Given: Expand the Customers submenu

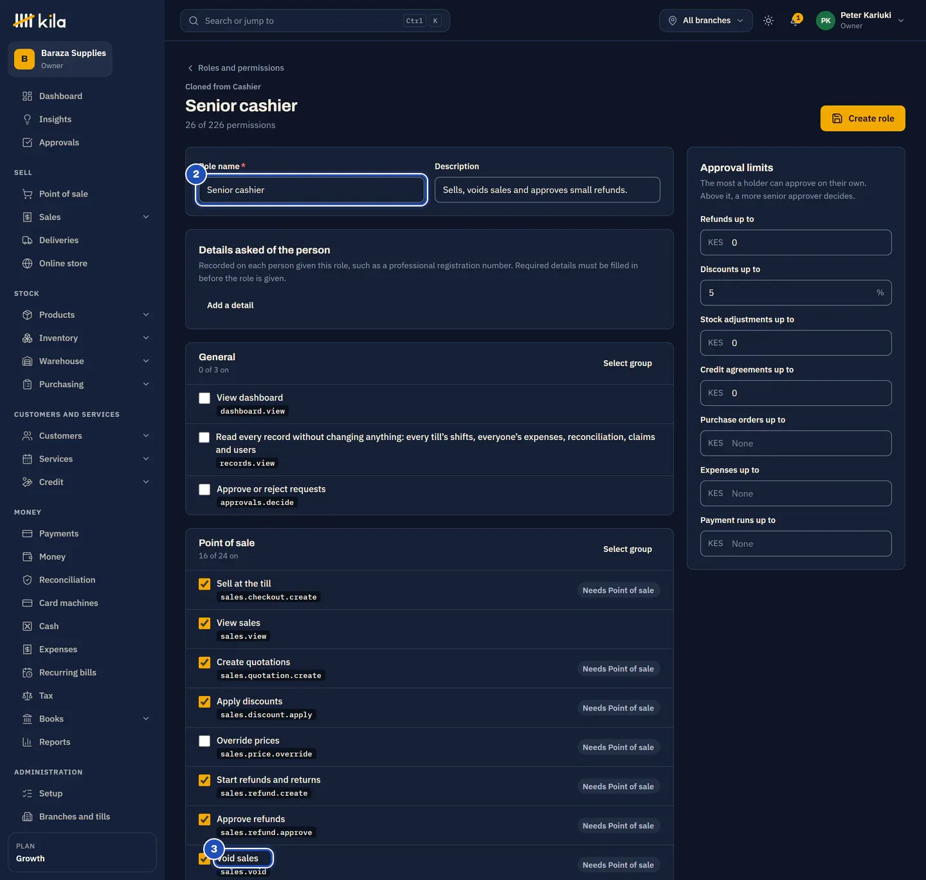Looking at the screenshot, I should point(146,436).
